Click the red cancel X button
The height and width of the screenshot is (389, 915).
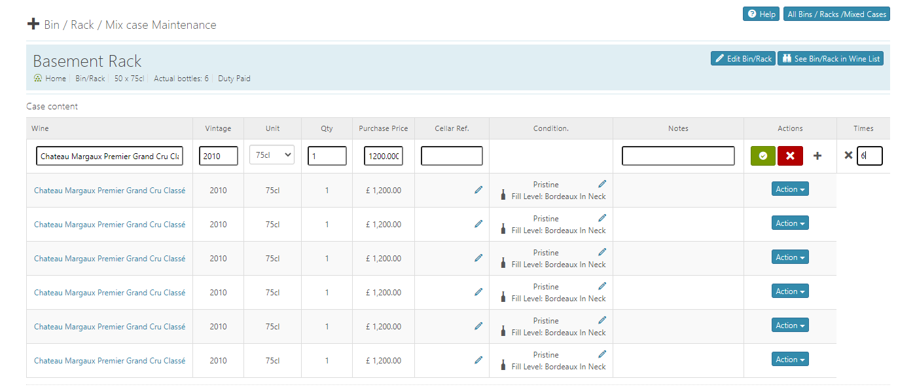pyautogui.click(x=790, y=156)
